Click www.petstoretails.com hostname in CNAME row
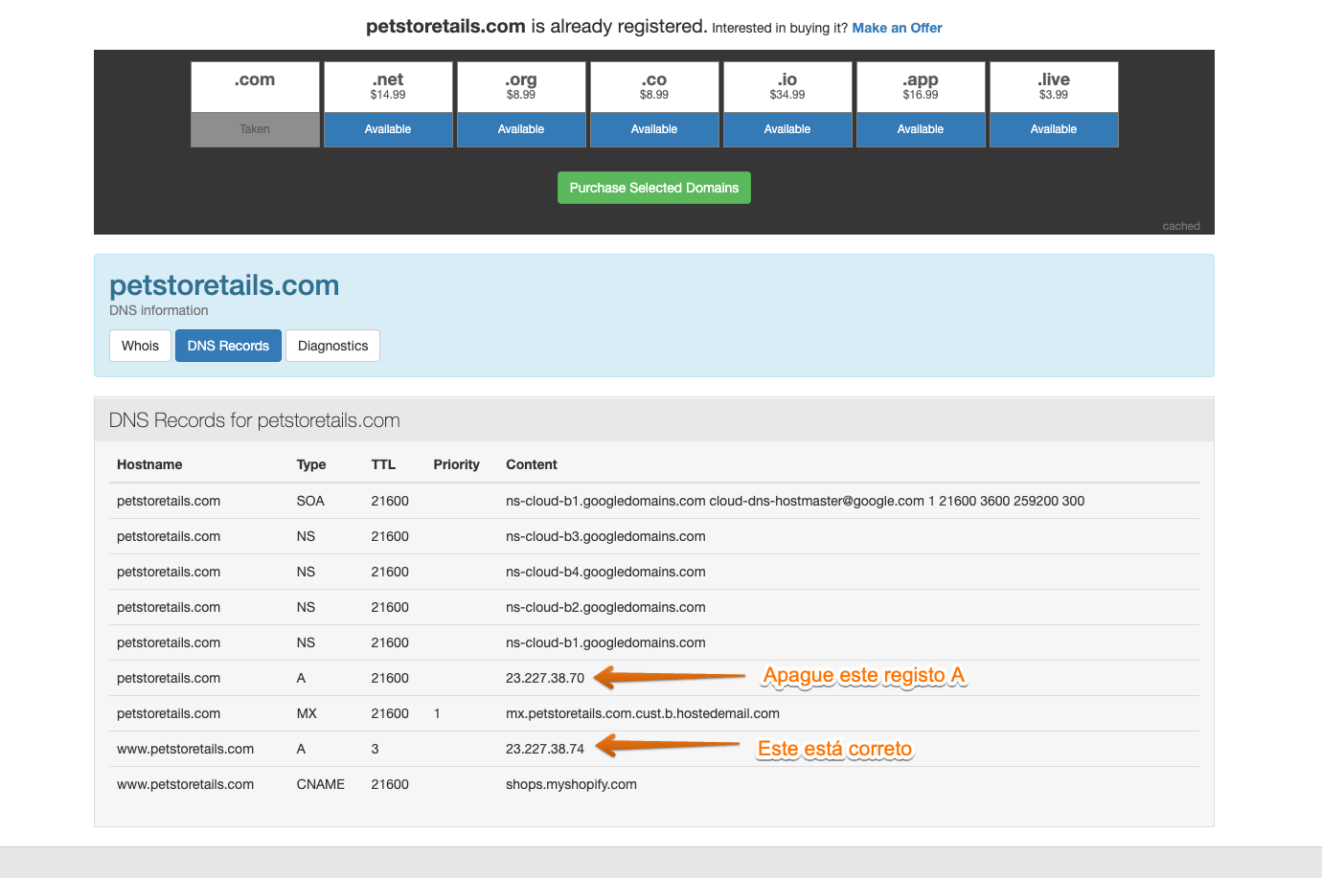 tap(185, 784)
